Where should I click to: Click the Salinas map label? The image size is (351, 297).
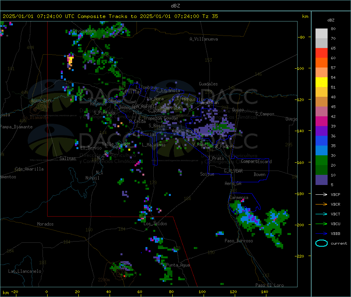coord(67,158)
